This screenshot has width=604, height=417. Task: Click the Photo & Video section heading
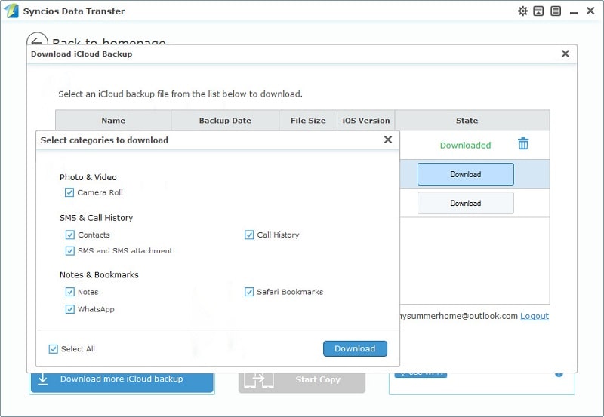88,177
